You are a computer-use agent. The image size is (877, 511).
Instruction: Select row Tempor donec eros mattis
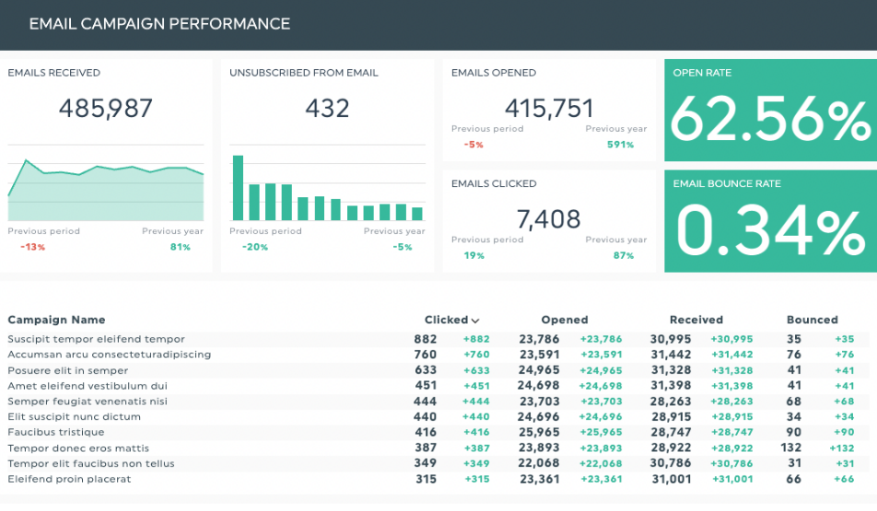click(438, 447)
